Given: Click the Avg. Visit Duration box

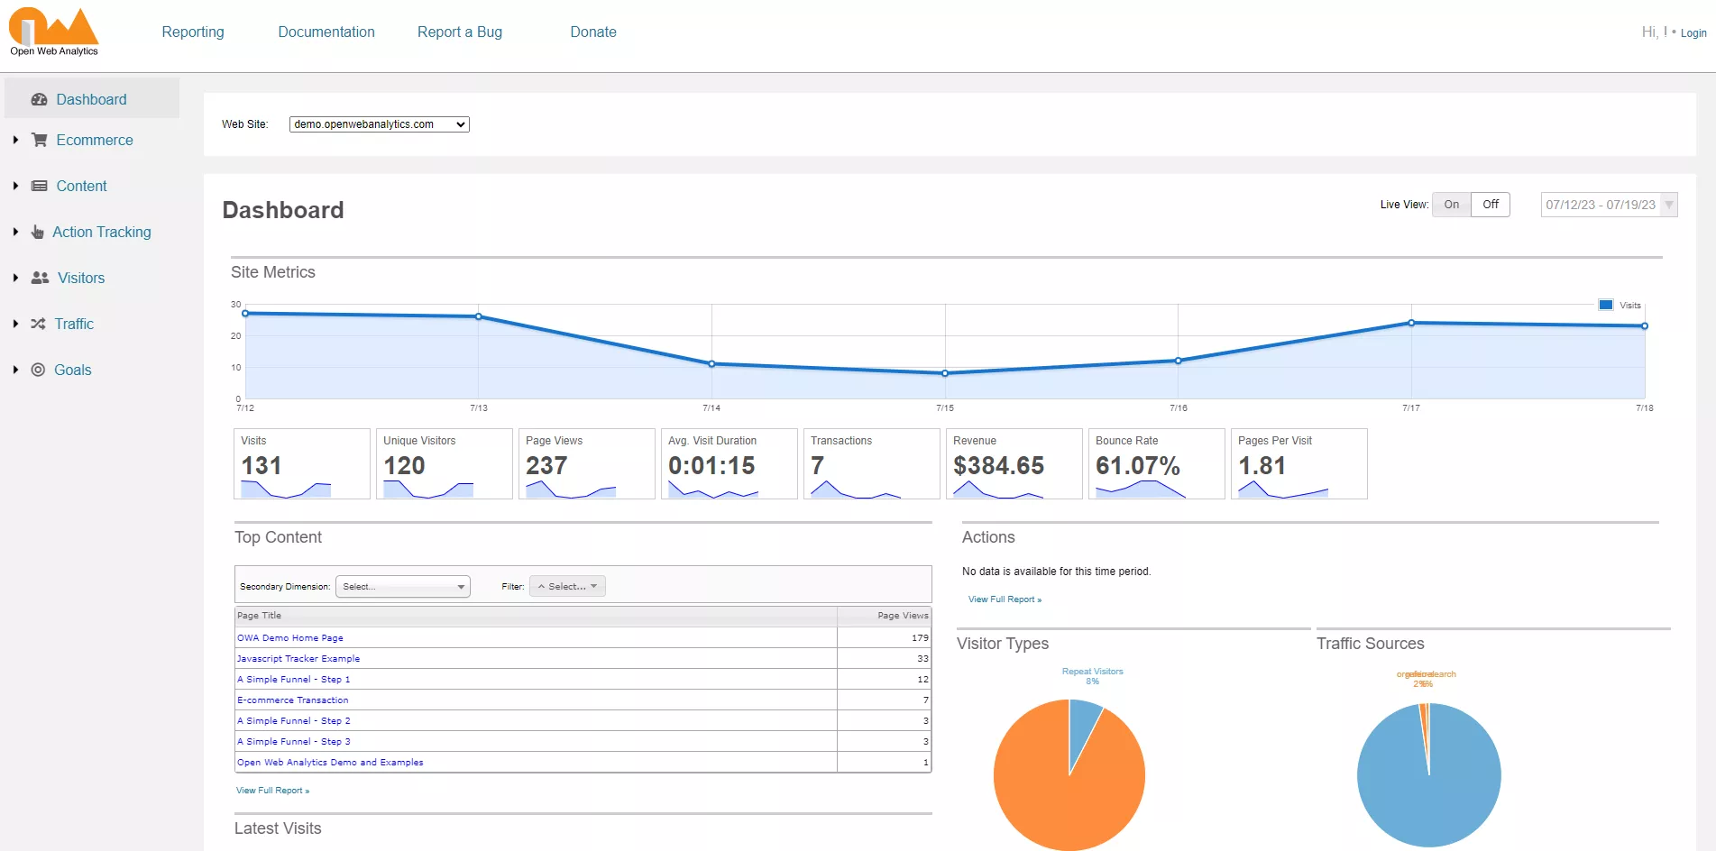Looking at the screenshot, I should [x=730, y=463].
